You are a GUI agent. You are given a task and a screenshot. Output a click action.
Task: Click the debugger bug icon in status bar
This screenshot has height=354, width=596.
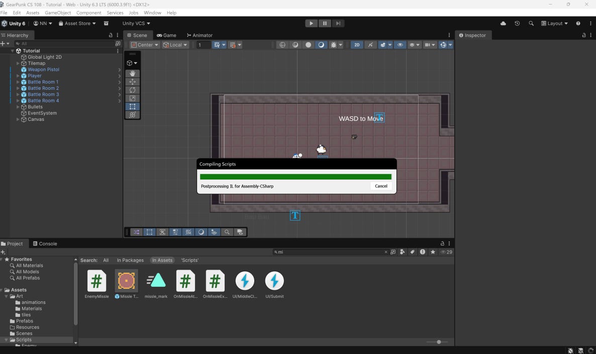[570, 350]
